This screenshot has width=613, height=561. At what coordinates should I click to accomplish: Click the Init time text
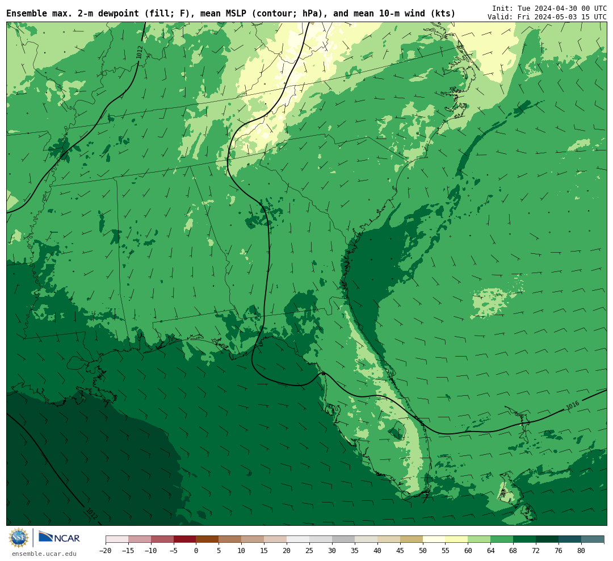coord(549,9)
